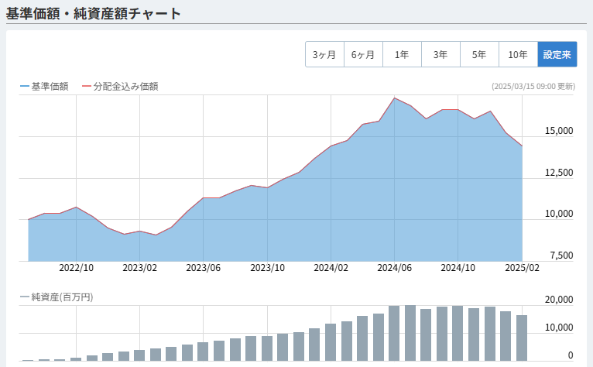Viewport: 593px width, 367px height.
Task: Click the last price point at 2025/02
Action: (x=523, y=146)
